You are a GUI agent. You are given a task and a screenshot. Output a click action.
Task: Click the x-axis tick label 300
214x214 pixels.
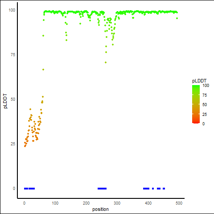[x=117, y=203]
